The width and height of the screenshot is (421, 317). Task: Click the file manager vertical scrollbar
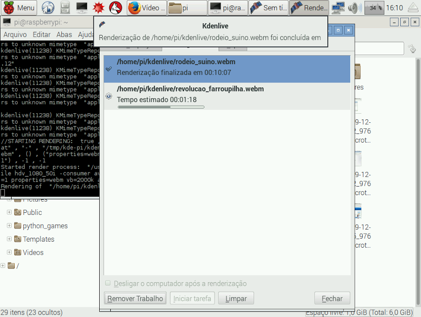click(418, 183)
